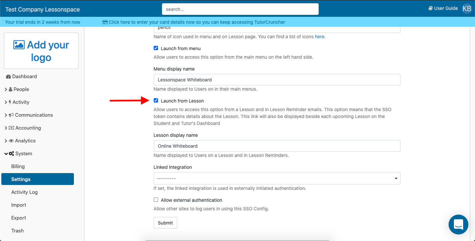Click the Menu display name field
475x241 pixels.
277,80
